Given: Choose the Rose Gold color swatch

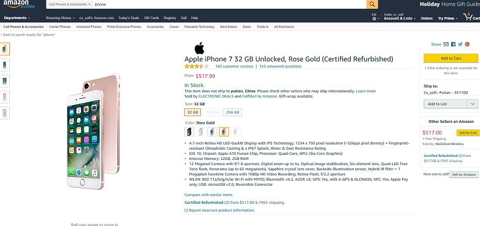Looking at the screenshot, I should click(x=224, y=132).
